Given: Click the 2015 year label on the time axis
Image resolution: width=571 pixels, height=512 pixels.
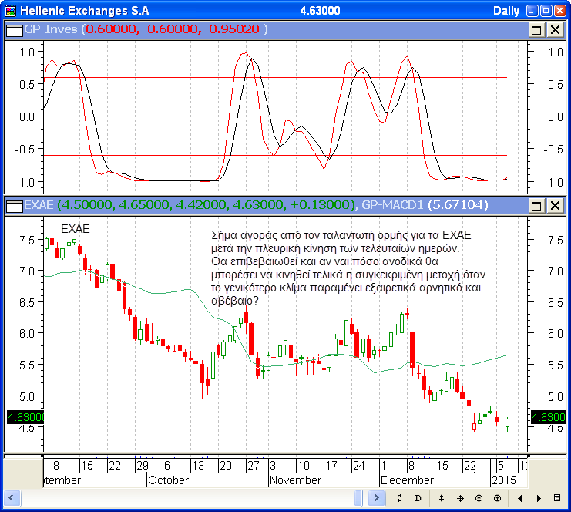Looking at the screenshot, I should tap(504, 480).
